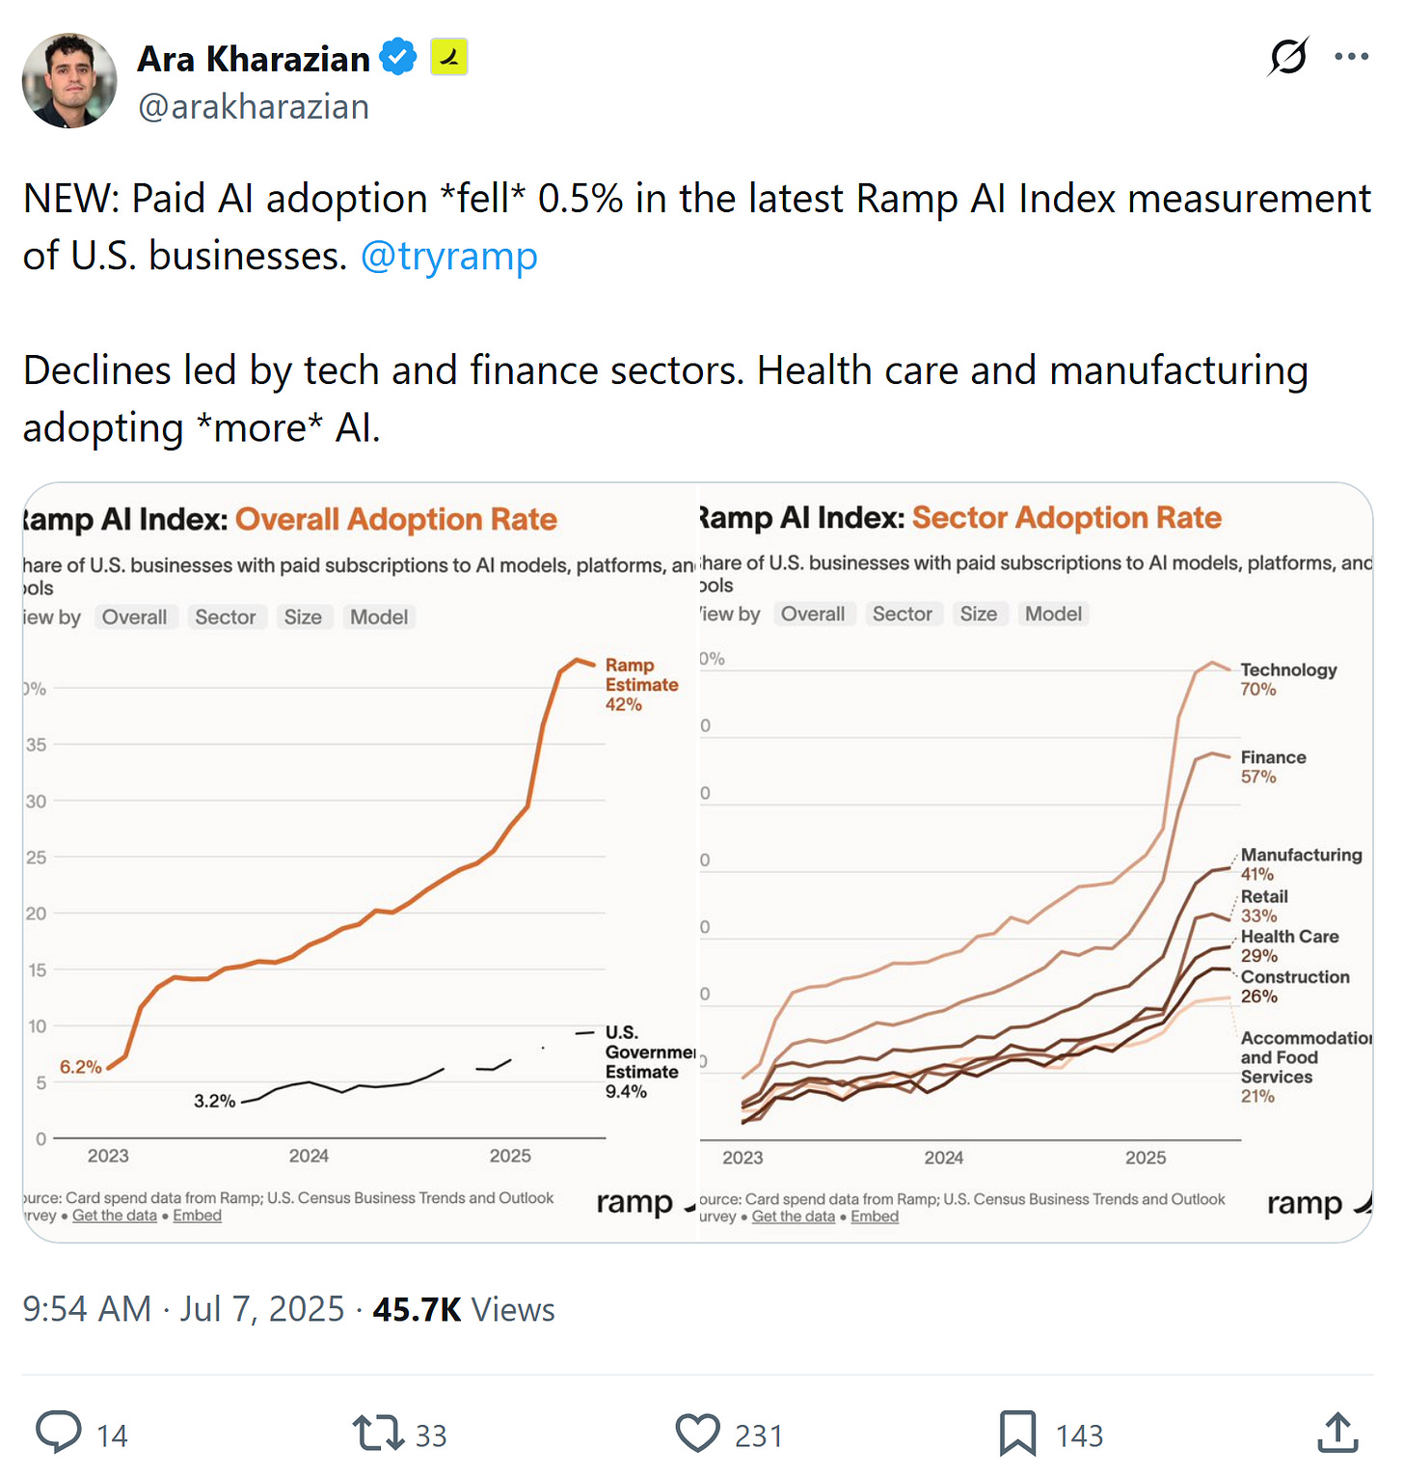Click the Ara Kharazian display name
This screenshot has height=1476, width=1404.
(254, 59)
